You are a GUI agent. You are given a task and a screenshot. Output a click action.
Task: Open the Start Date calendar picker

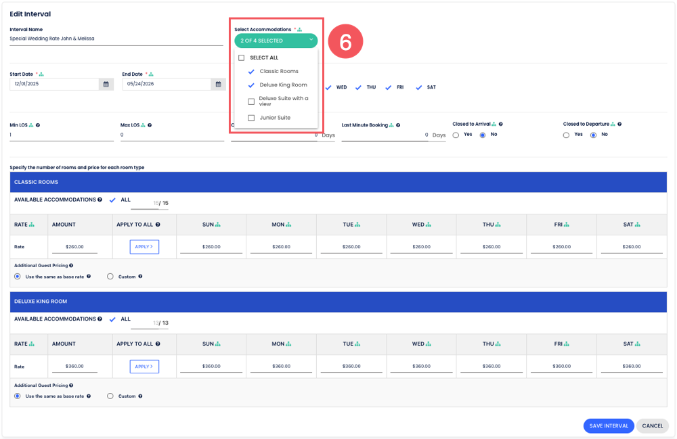tap(106, 85)
